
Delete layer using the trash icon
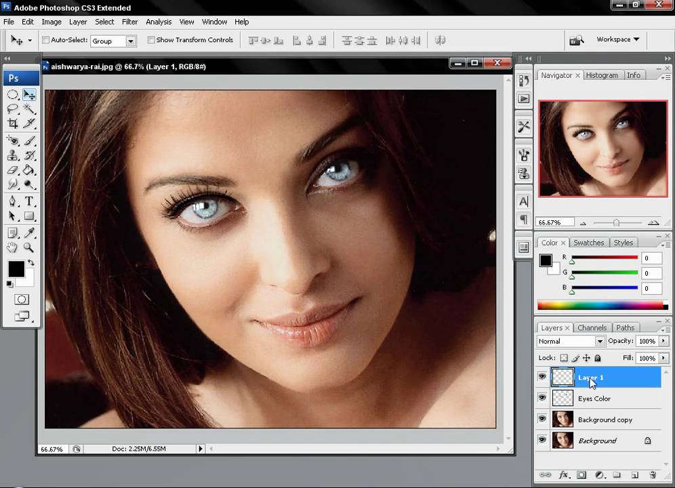tap(653, 475)
